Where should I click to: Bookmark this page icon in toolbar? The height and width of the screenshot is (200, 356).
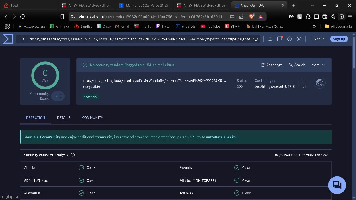62,16
